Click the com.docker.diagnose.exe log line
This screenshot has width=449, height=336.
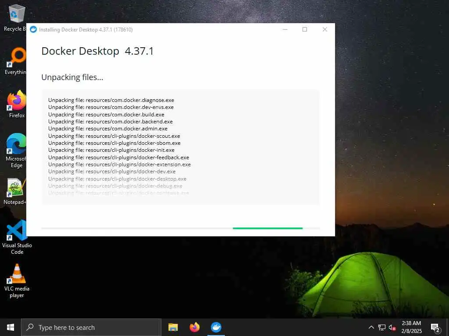(x=111, y=100)
